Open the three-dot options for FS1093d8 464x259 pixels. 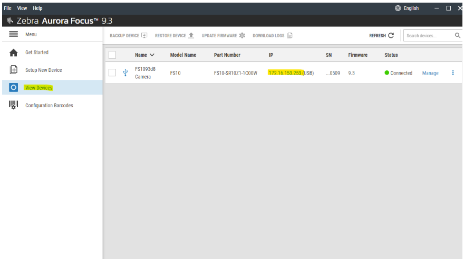point(453,72)
